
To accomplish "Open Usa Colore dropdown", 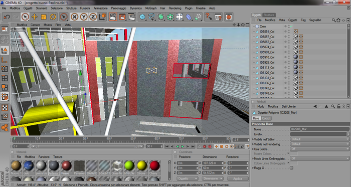I will 320,149.
